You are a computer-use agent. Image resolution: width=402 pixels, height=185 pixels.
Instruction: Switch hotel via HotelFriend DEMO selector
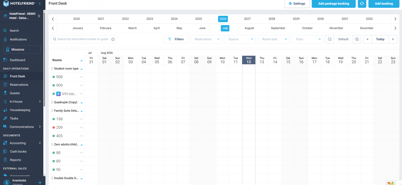coord(22,16)
